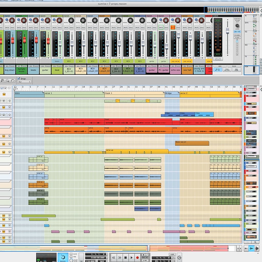Click the pan knob on Sample music channel

(24, 20)
